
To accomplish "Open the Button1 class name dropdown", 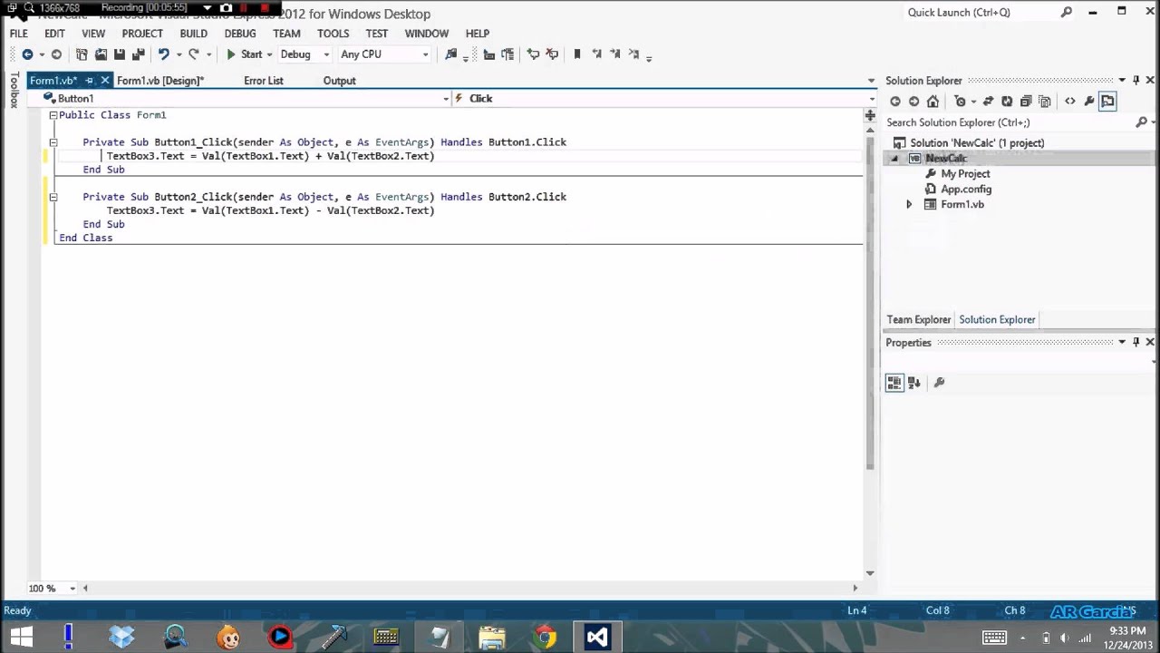I will 445,98.
